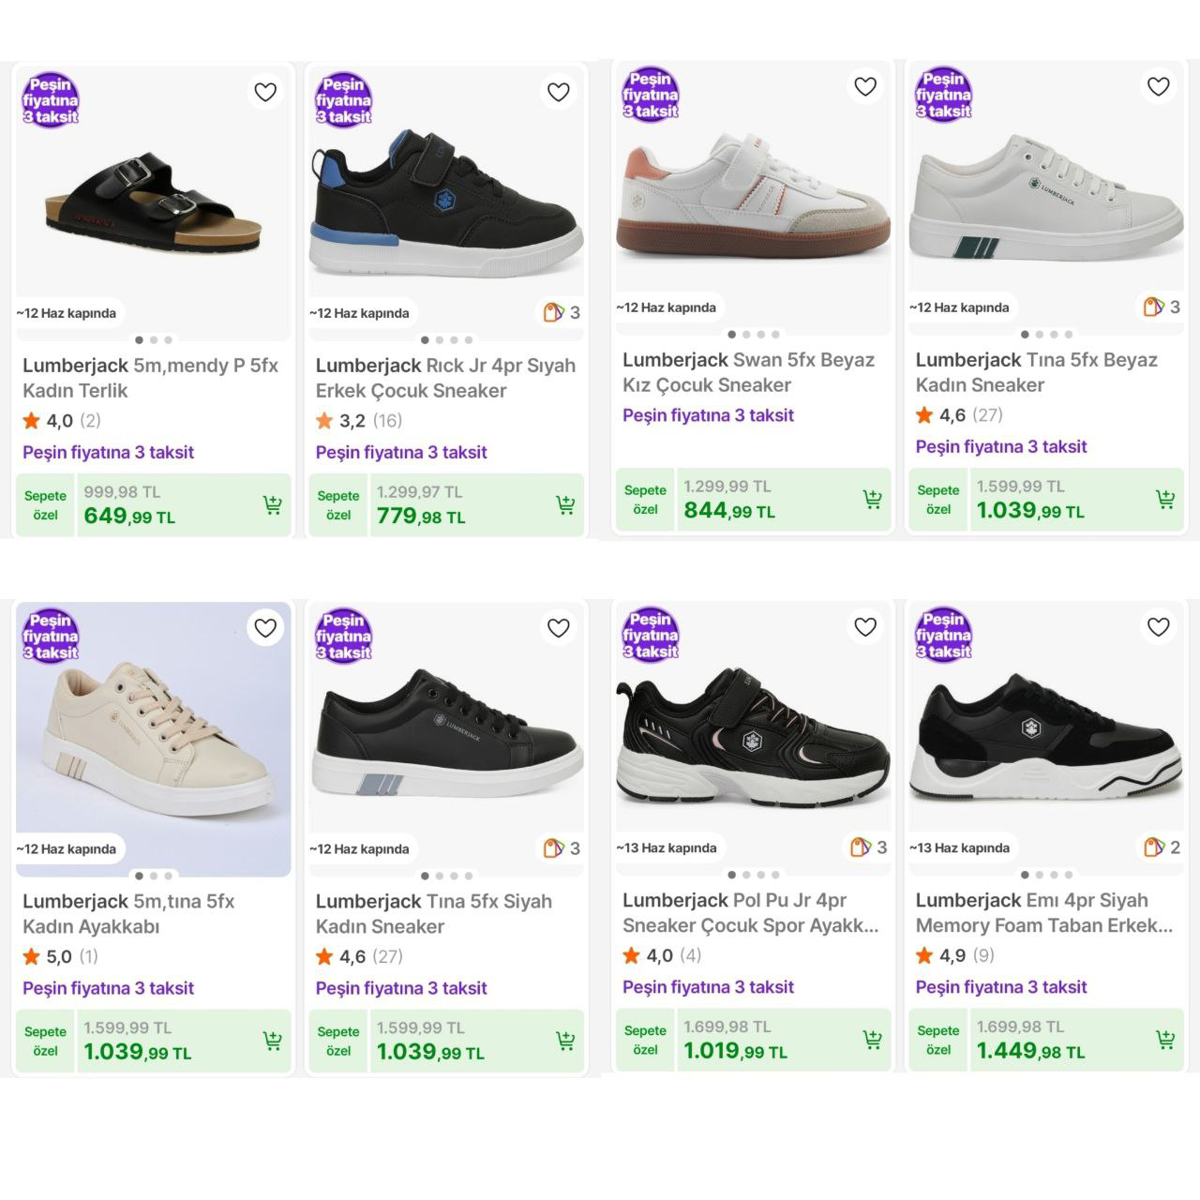
Task: Click cart icon for Swan 844,99 TL
Action: [872, 500]
